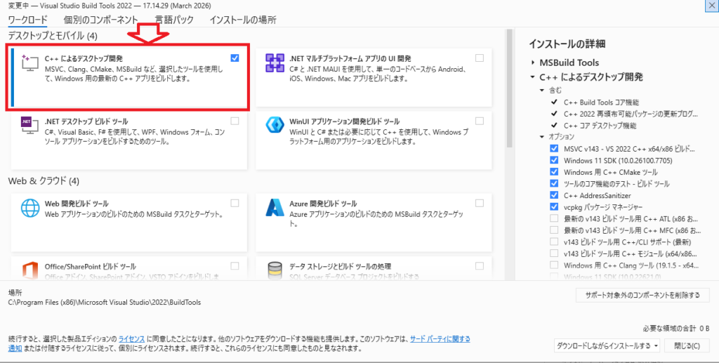Click the .NET desktop build tools icon
The width and height of the screenshot is (719, 363).
[x=29, y=125]
